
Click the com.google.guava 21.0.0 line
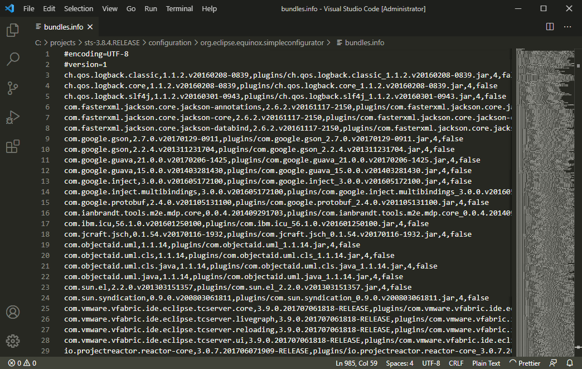point(272,160)
